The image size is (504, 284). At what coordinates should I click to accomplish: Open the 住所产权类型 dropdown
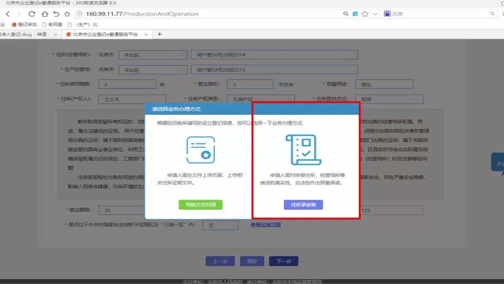point(261,99)
